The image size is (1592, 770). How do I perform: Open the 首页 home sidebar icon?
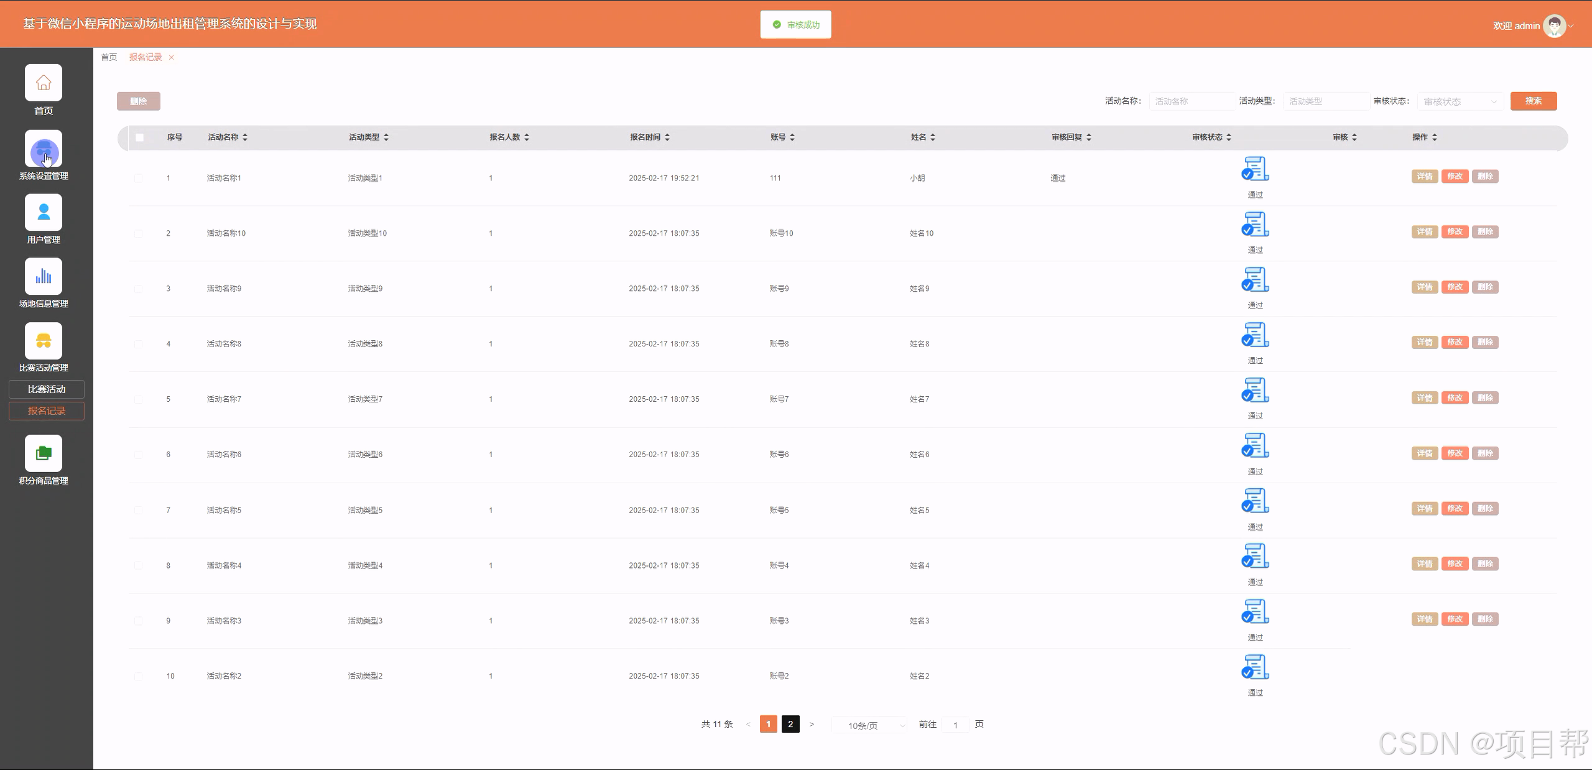coord(44,83)
